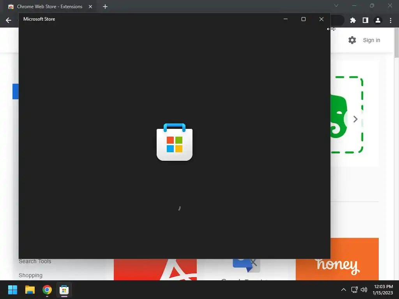The width and height of the screenshot is (399, 299).
Task: Open Chrome extensions puzzle icon
Action: click(353, 20)
